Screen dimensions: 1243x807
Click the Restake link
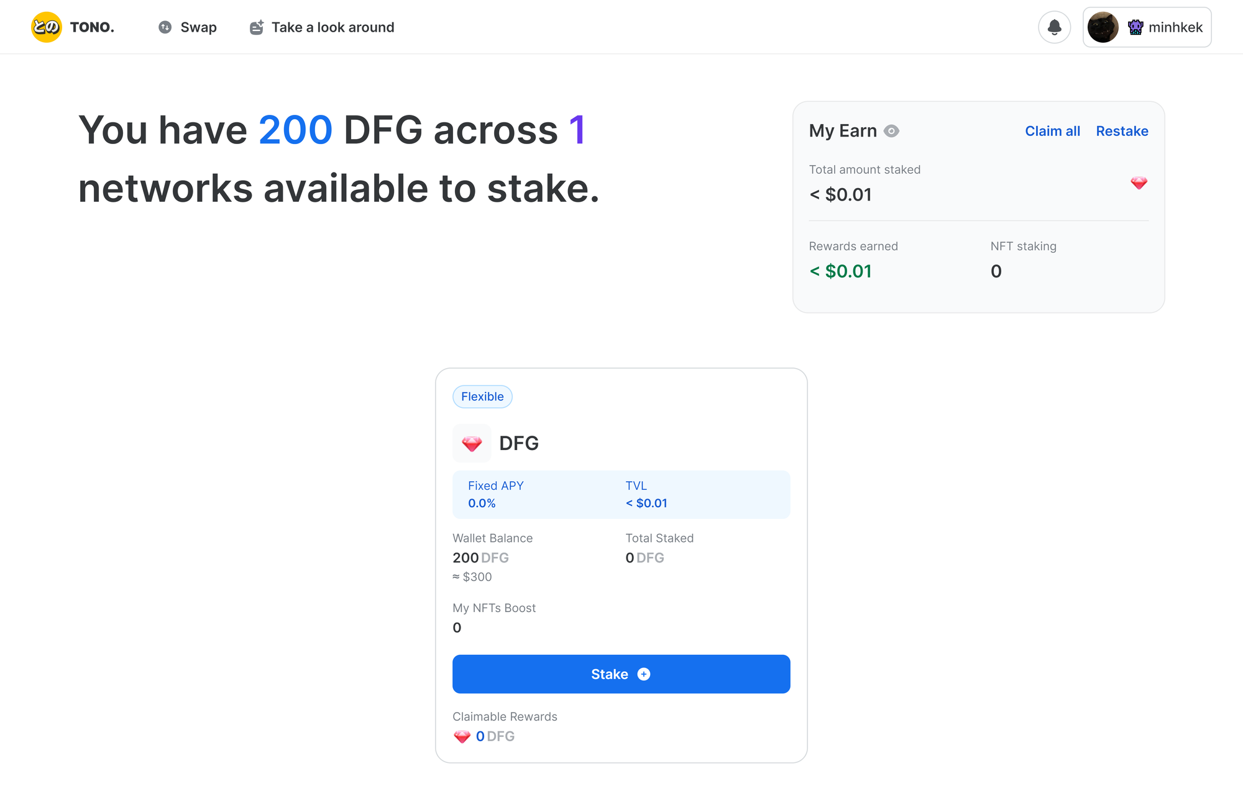(1122, 131)
